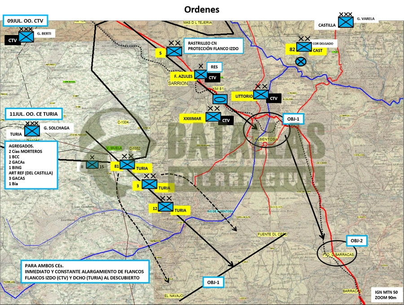Click the CAST label beside 82 division
The width and height of the screenshot is (404, 305).
[x=318, y=51]
